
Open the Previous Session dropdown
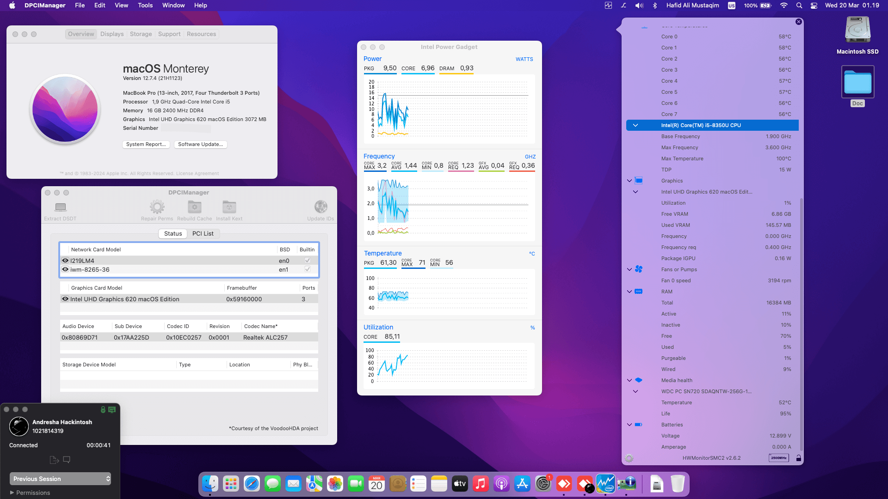60,479
